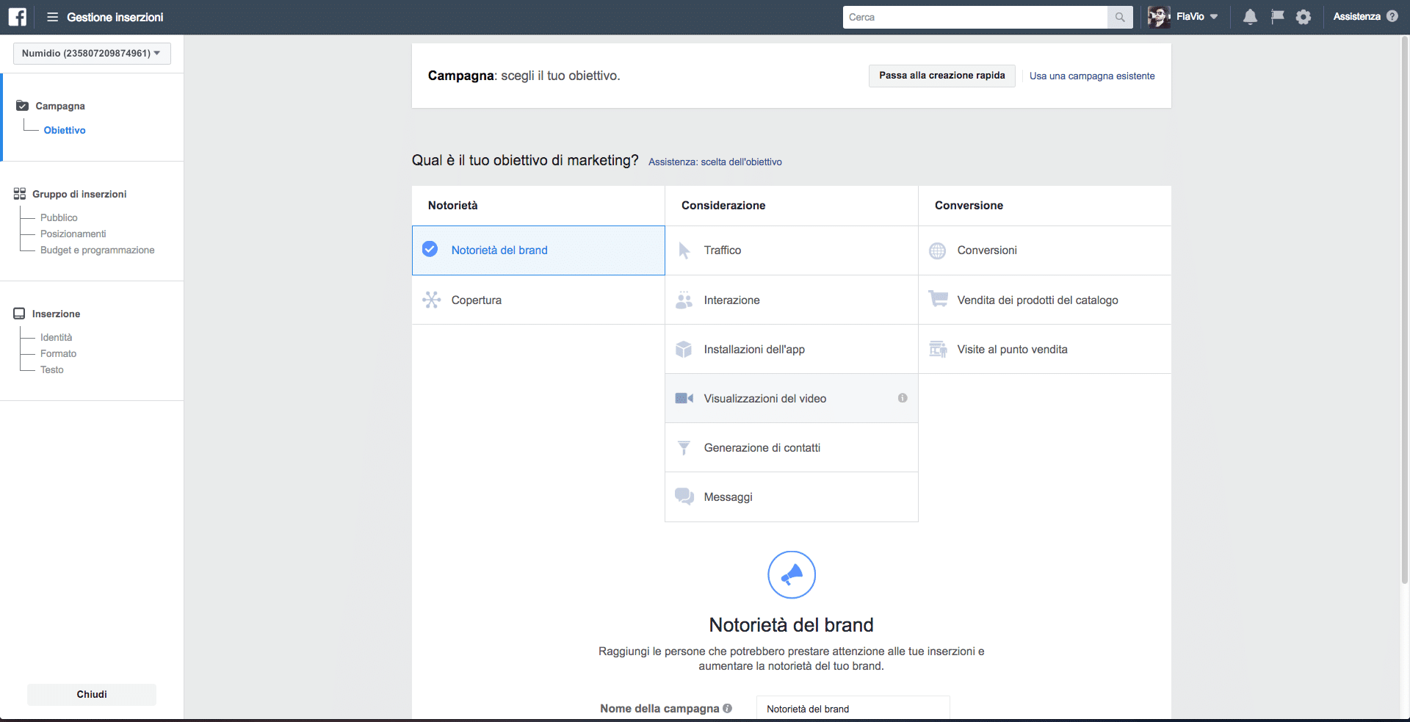Select the Copertura objective icon

click(x=432, y=300)
